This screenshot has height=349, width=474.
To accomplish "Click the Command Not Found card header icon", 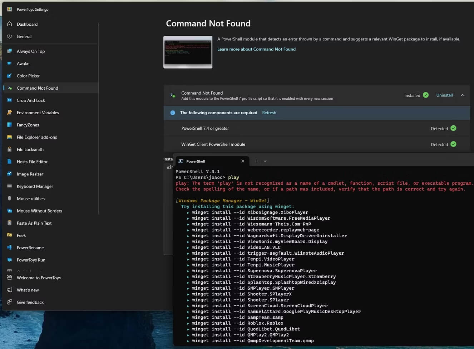I will click(173, 95).
